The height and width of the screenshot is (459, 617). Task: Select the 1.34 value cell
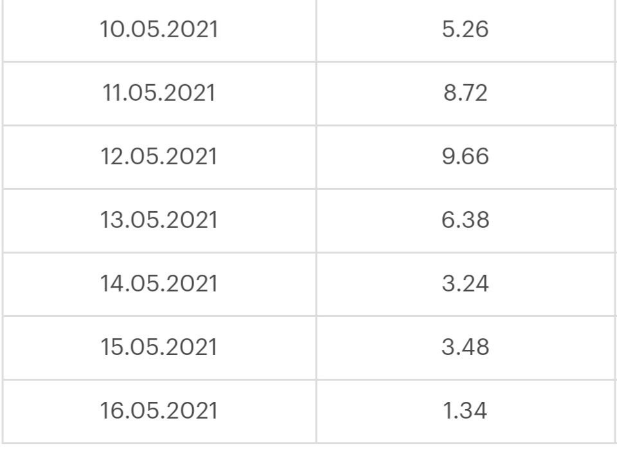(x=466, y=411)
